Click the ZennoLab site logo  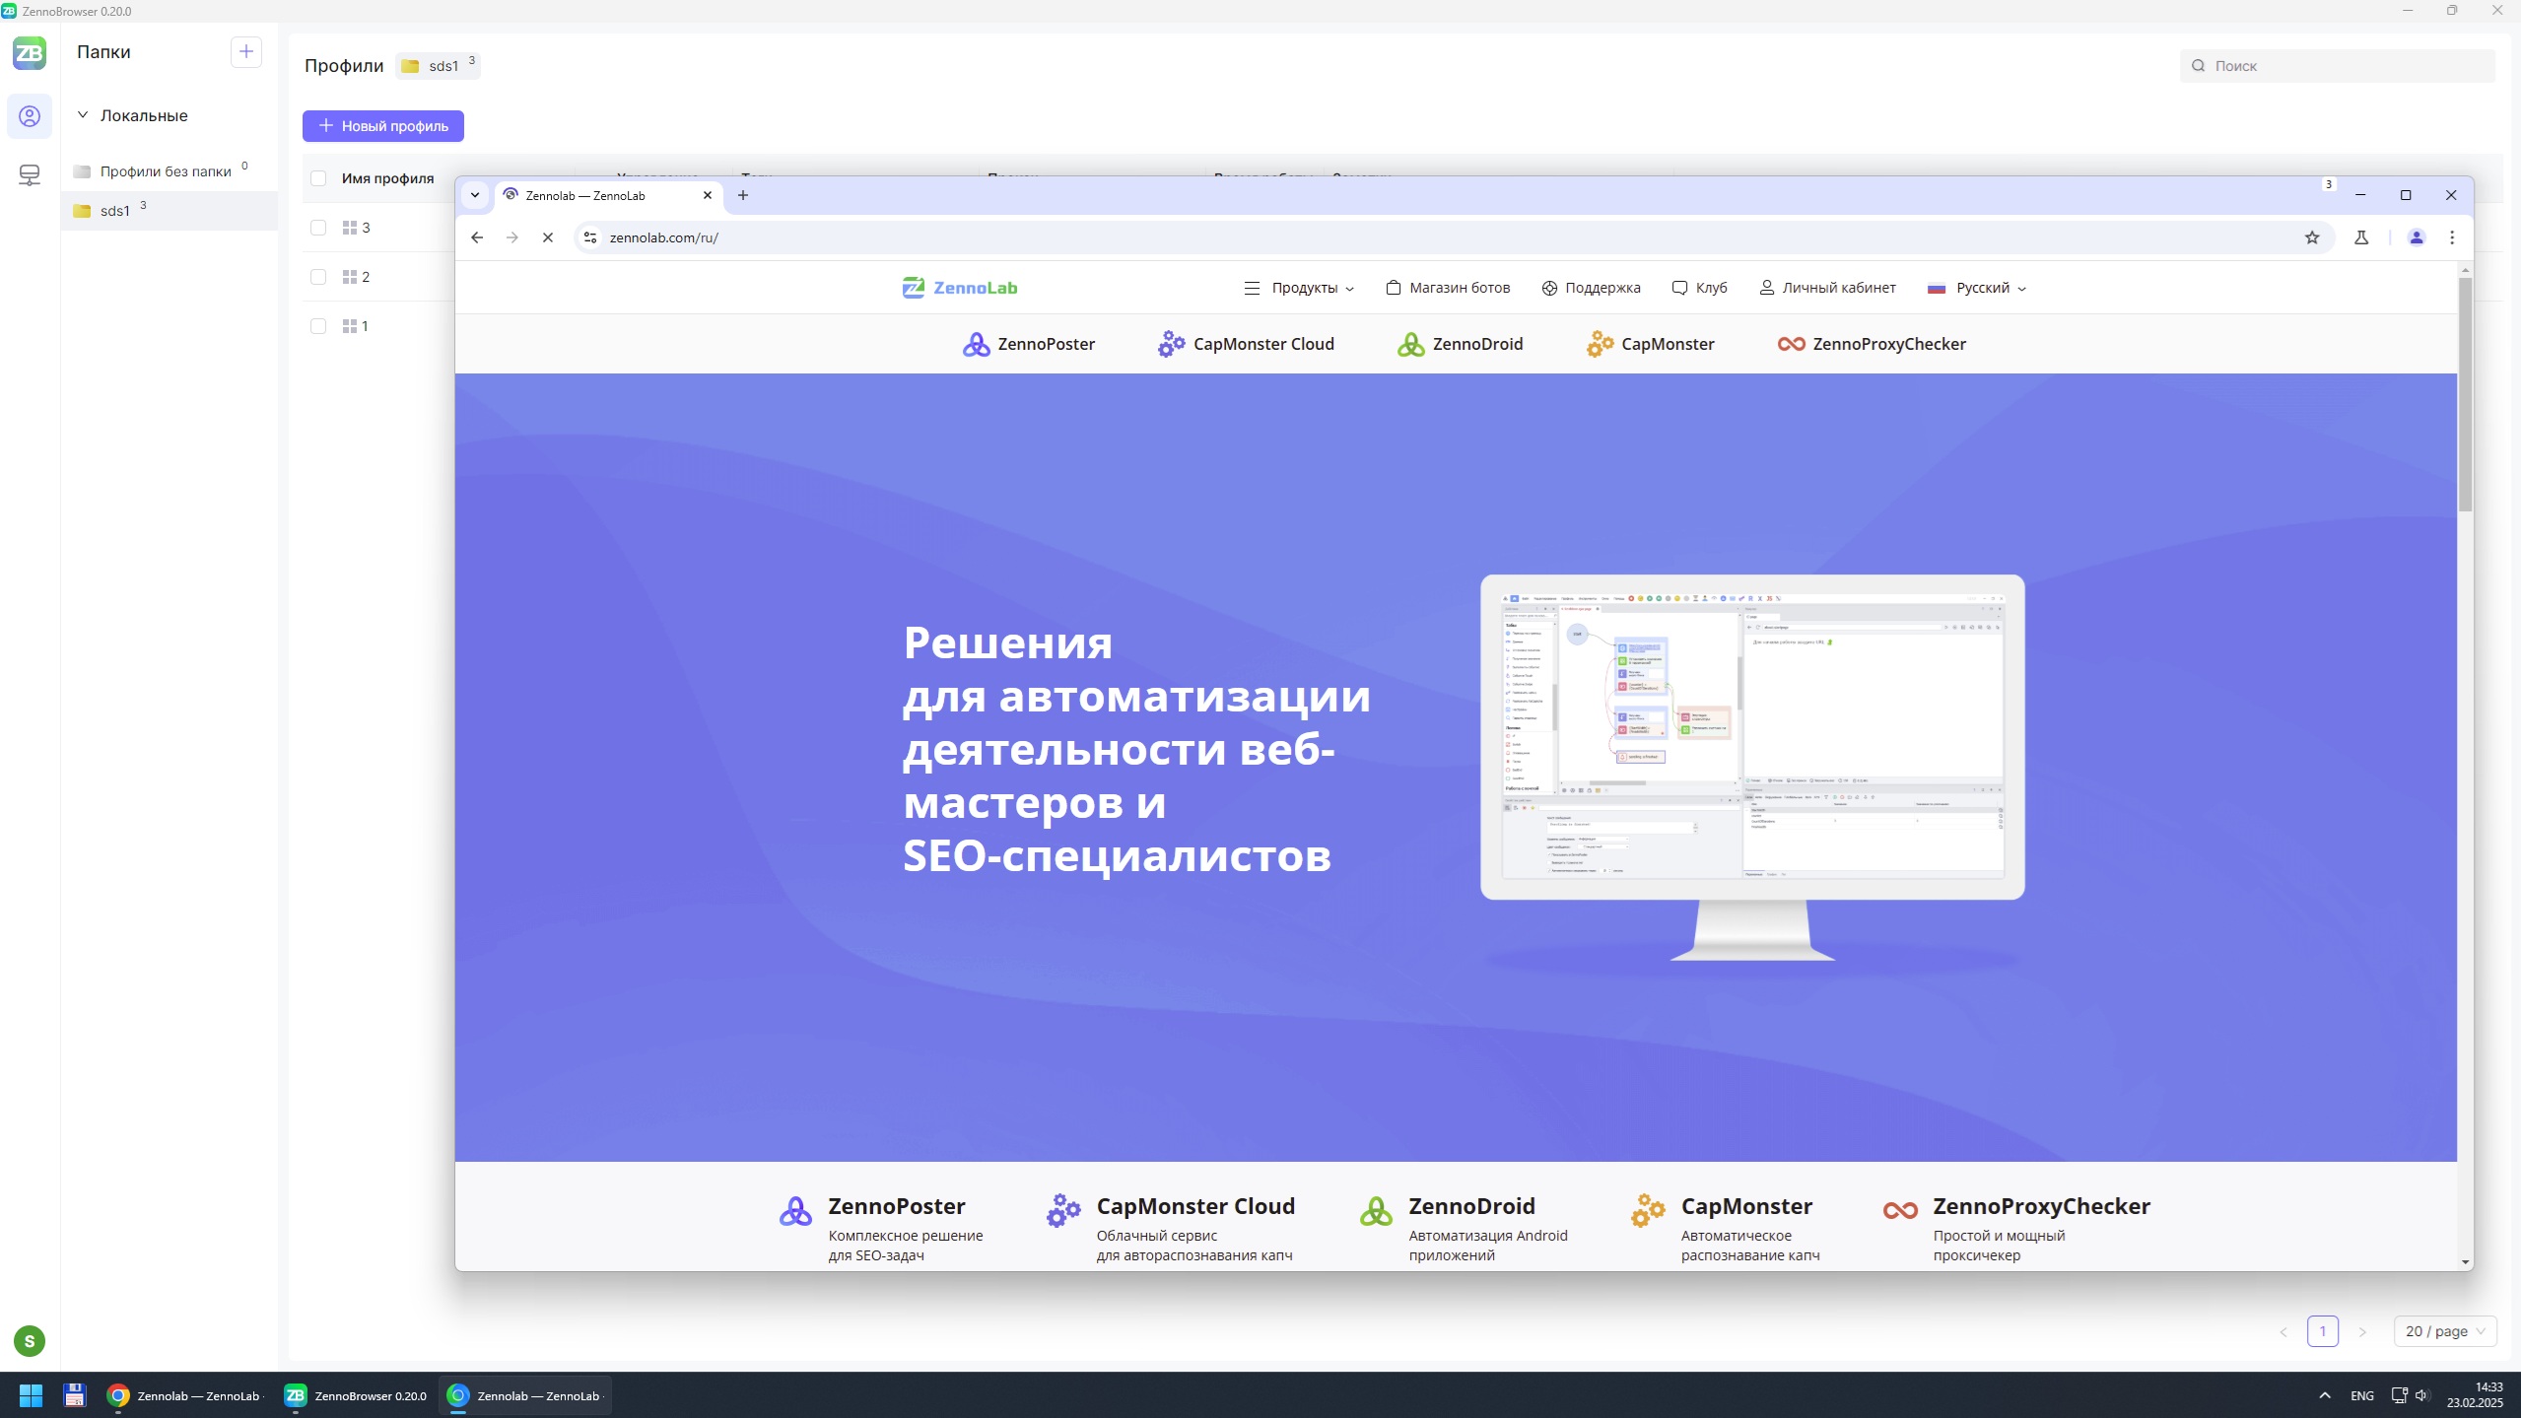pyautogui.click(x=960, y=288)
